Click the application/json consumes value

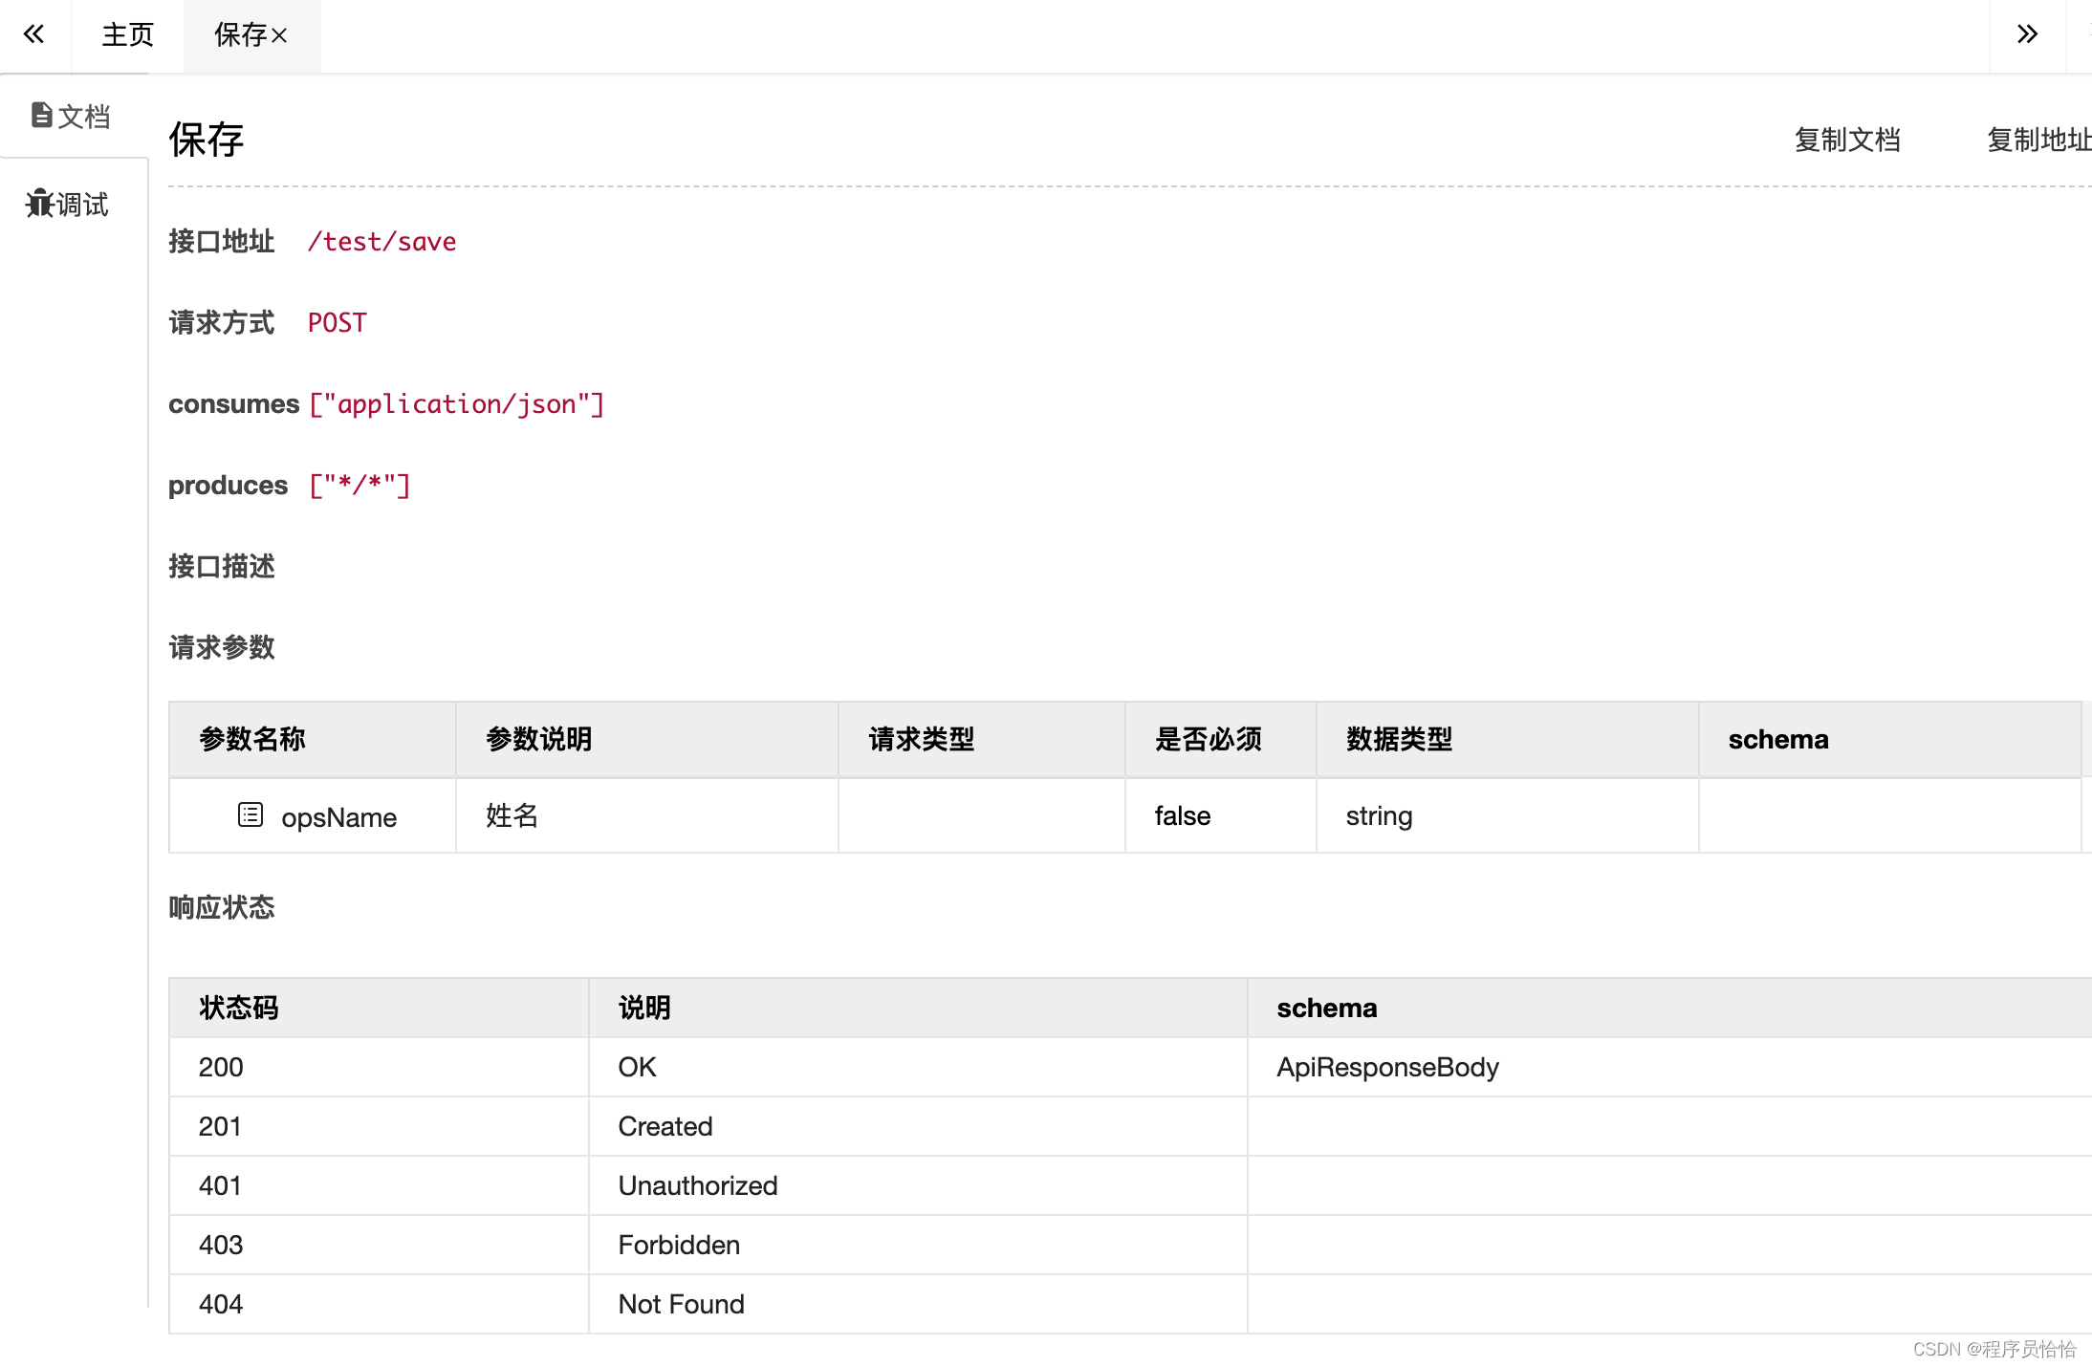(x=456, y=404)
